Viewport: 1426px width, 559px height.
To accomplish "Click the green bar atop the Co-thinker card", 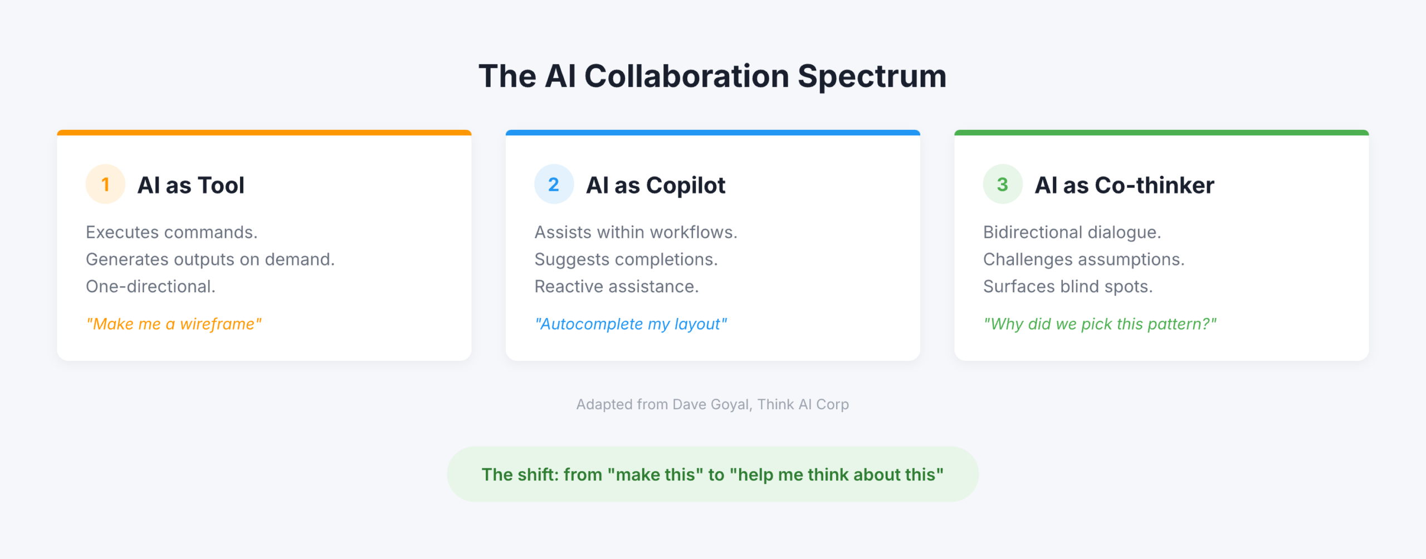I will point(1161,133).
